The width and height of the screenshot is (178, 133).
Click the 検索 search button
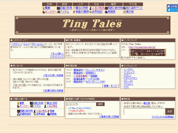[100, 104]
